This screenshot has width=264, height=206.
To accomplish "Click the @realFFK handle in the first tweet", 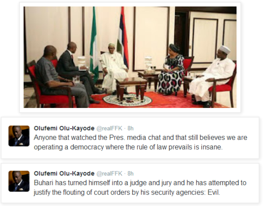I will [x=109, y=129].
